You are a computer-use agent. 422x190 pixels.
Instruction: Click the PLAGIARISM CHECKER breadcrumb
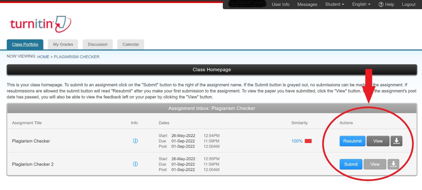point(76,57)
